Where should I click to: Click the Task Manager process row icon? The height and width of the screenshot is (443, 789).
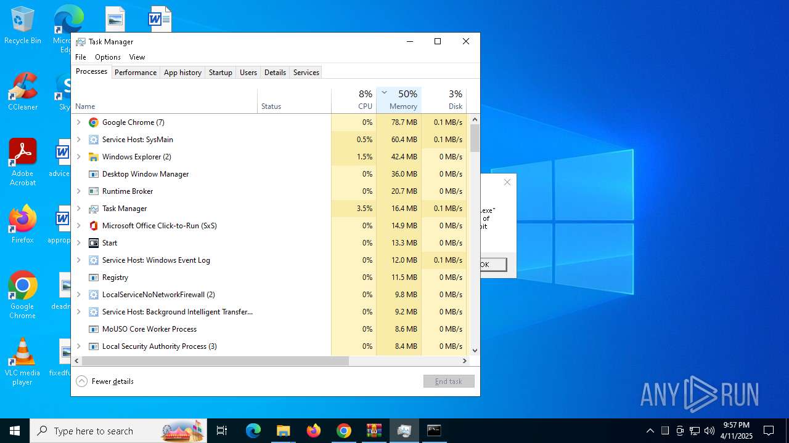point(94,209)
